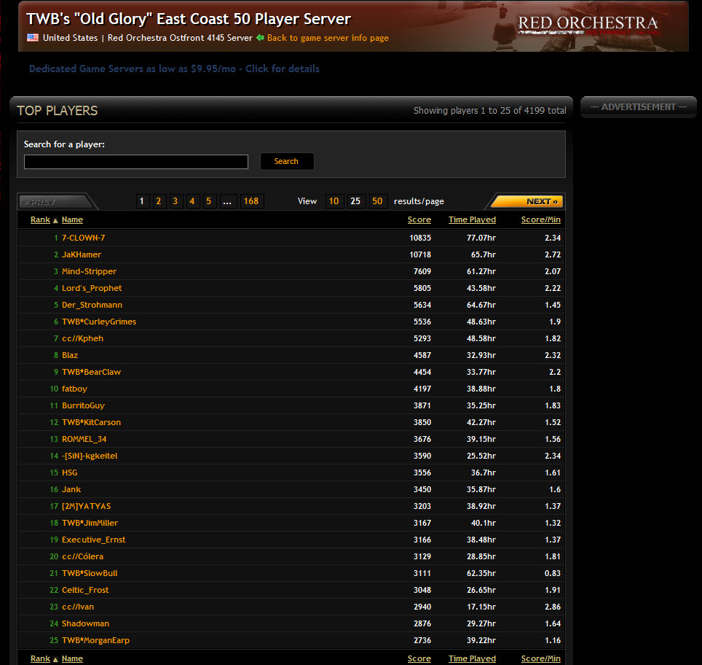Viewport: 702px width, 665px height.
Task: Open player 7-CLOWN-7 profile
Action: pyautogui.click(x=83, y=238)
